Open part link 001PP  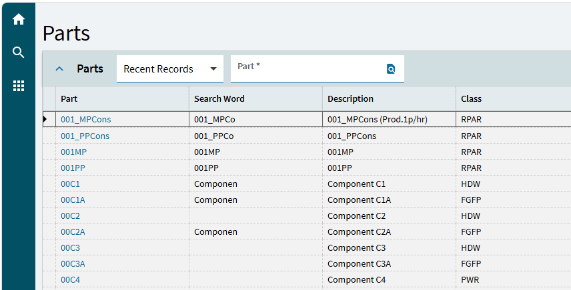(x=73, y=168)
